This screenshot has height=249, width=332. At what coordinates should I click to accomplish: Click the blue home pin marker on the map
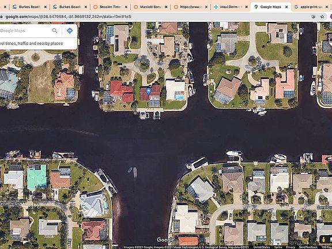tap(149, 92)
